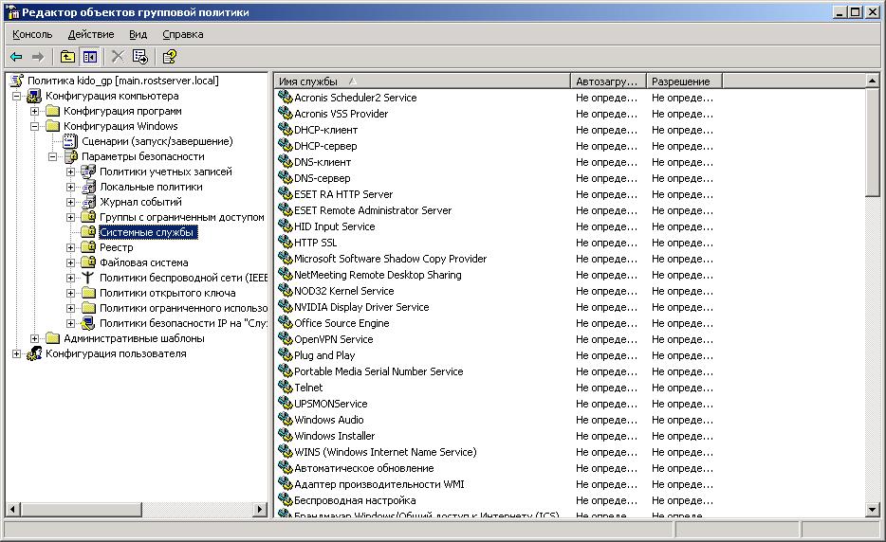Select the Plug and Play service
This screenshot has height=542, width=886.
coord(324,355)
